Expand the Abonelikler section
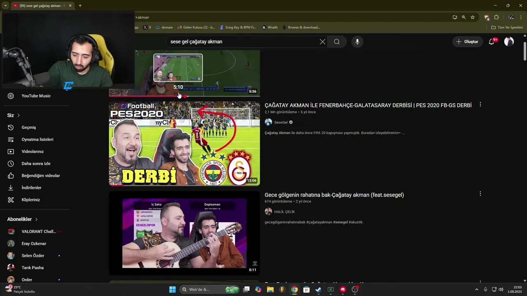Screen dimensions: 527x296 [23, 219]
